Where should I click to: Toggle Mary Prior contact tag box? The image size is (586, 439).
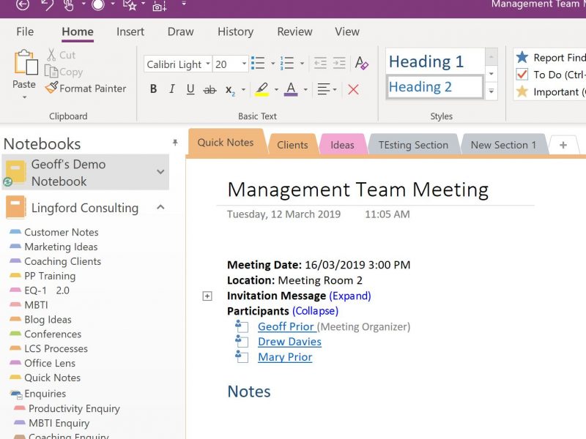click(x=242, y=356)
